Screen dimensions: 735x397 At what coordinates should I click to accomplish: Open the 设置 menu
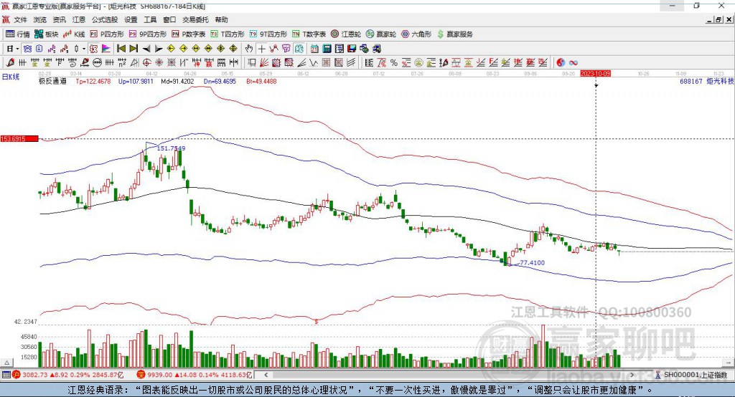(131, 19)
